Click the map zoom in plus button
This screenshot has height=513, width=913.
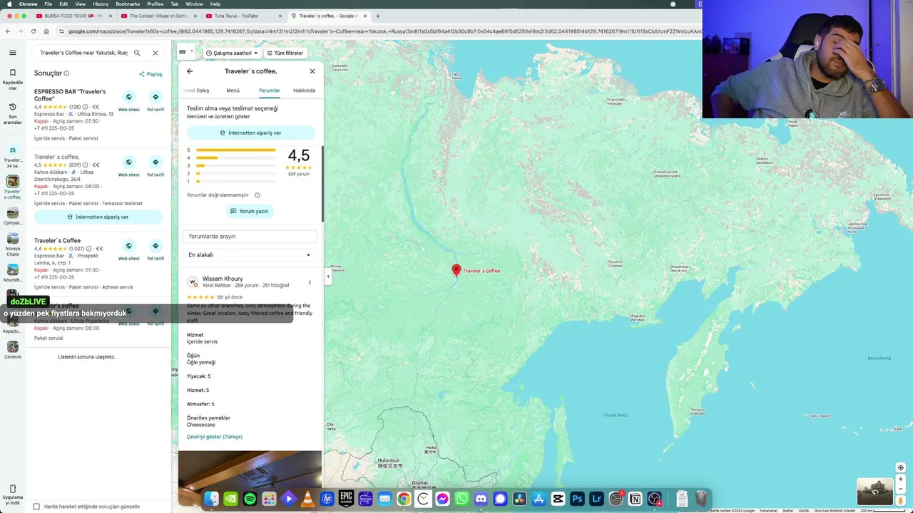click(901, 479)
